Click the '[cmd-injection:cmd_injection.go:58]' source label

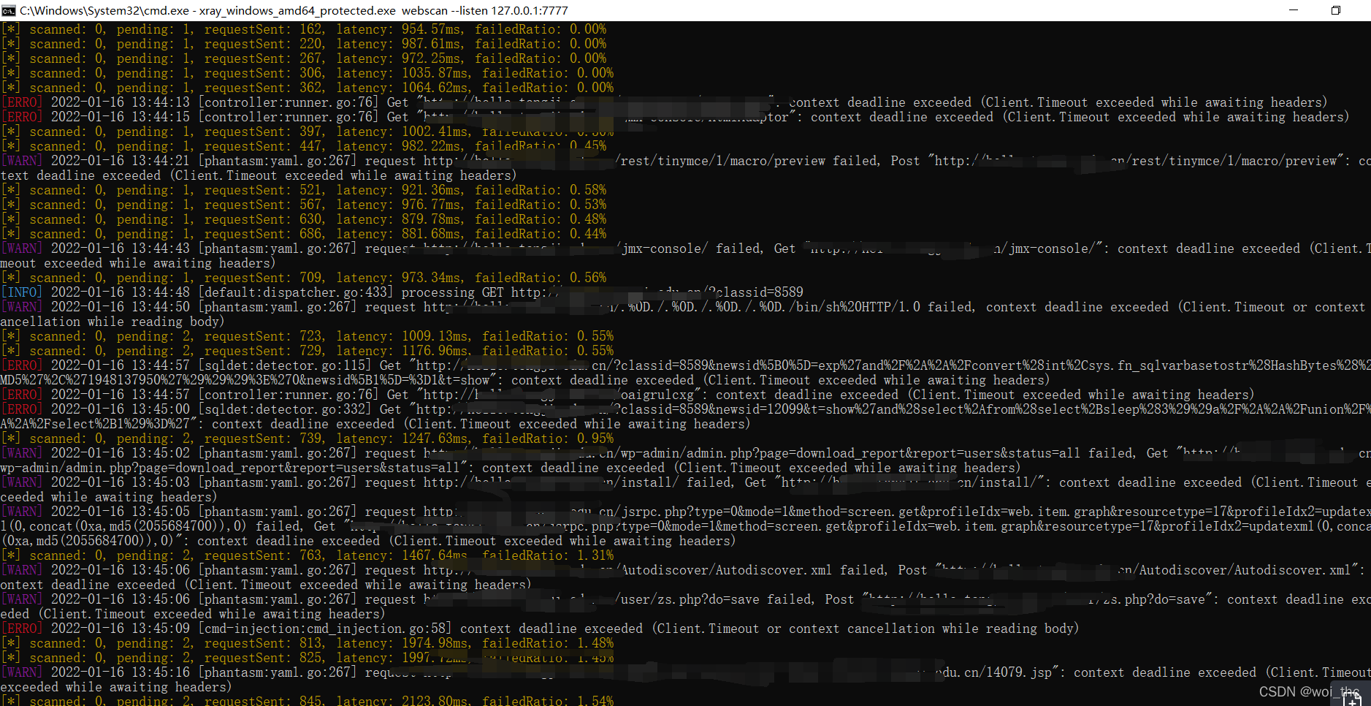(x=325, y=629)
